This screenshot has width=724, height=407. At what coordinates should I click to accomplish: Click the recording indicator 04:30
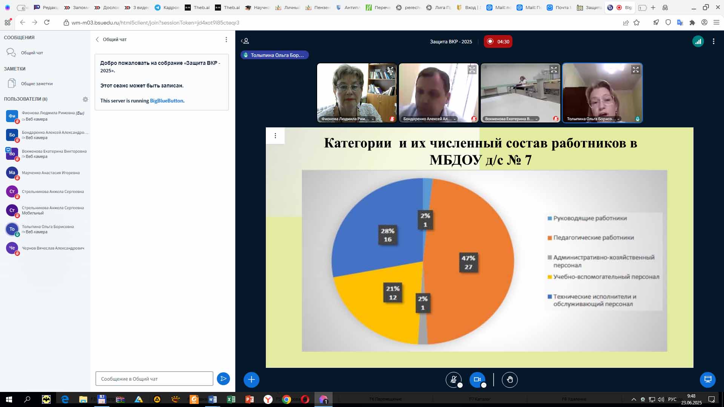pos(498,41)
